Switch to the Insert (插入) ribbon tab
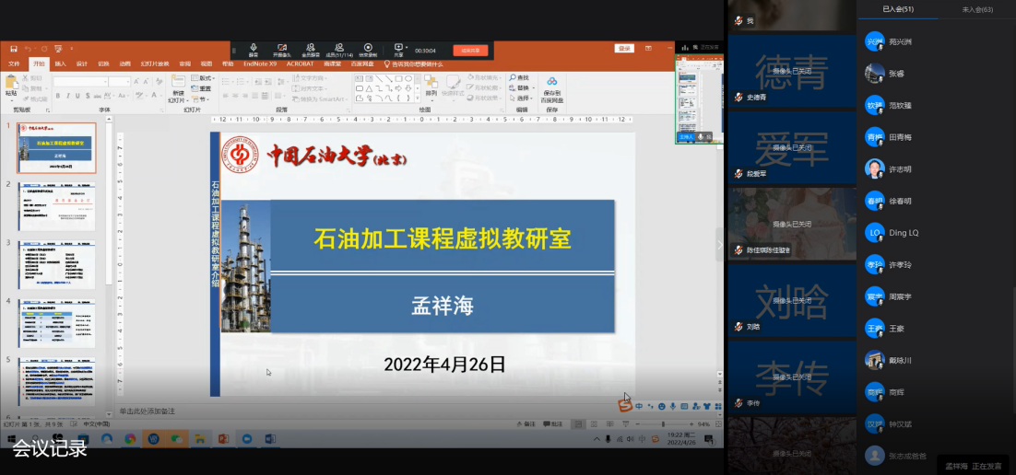 pyautogui.click(x=60, y=64)
